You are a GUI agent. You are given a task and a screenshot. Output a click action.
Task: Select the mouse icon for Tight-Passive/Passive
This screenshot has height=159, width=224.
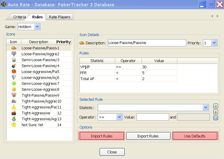(x=14, y=95)
